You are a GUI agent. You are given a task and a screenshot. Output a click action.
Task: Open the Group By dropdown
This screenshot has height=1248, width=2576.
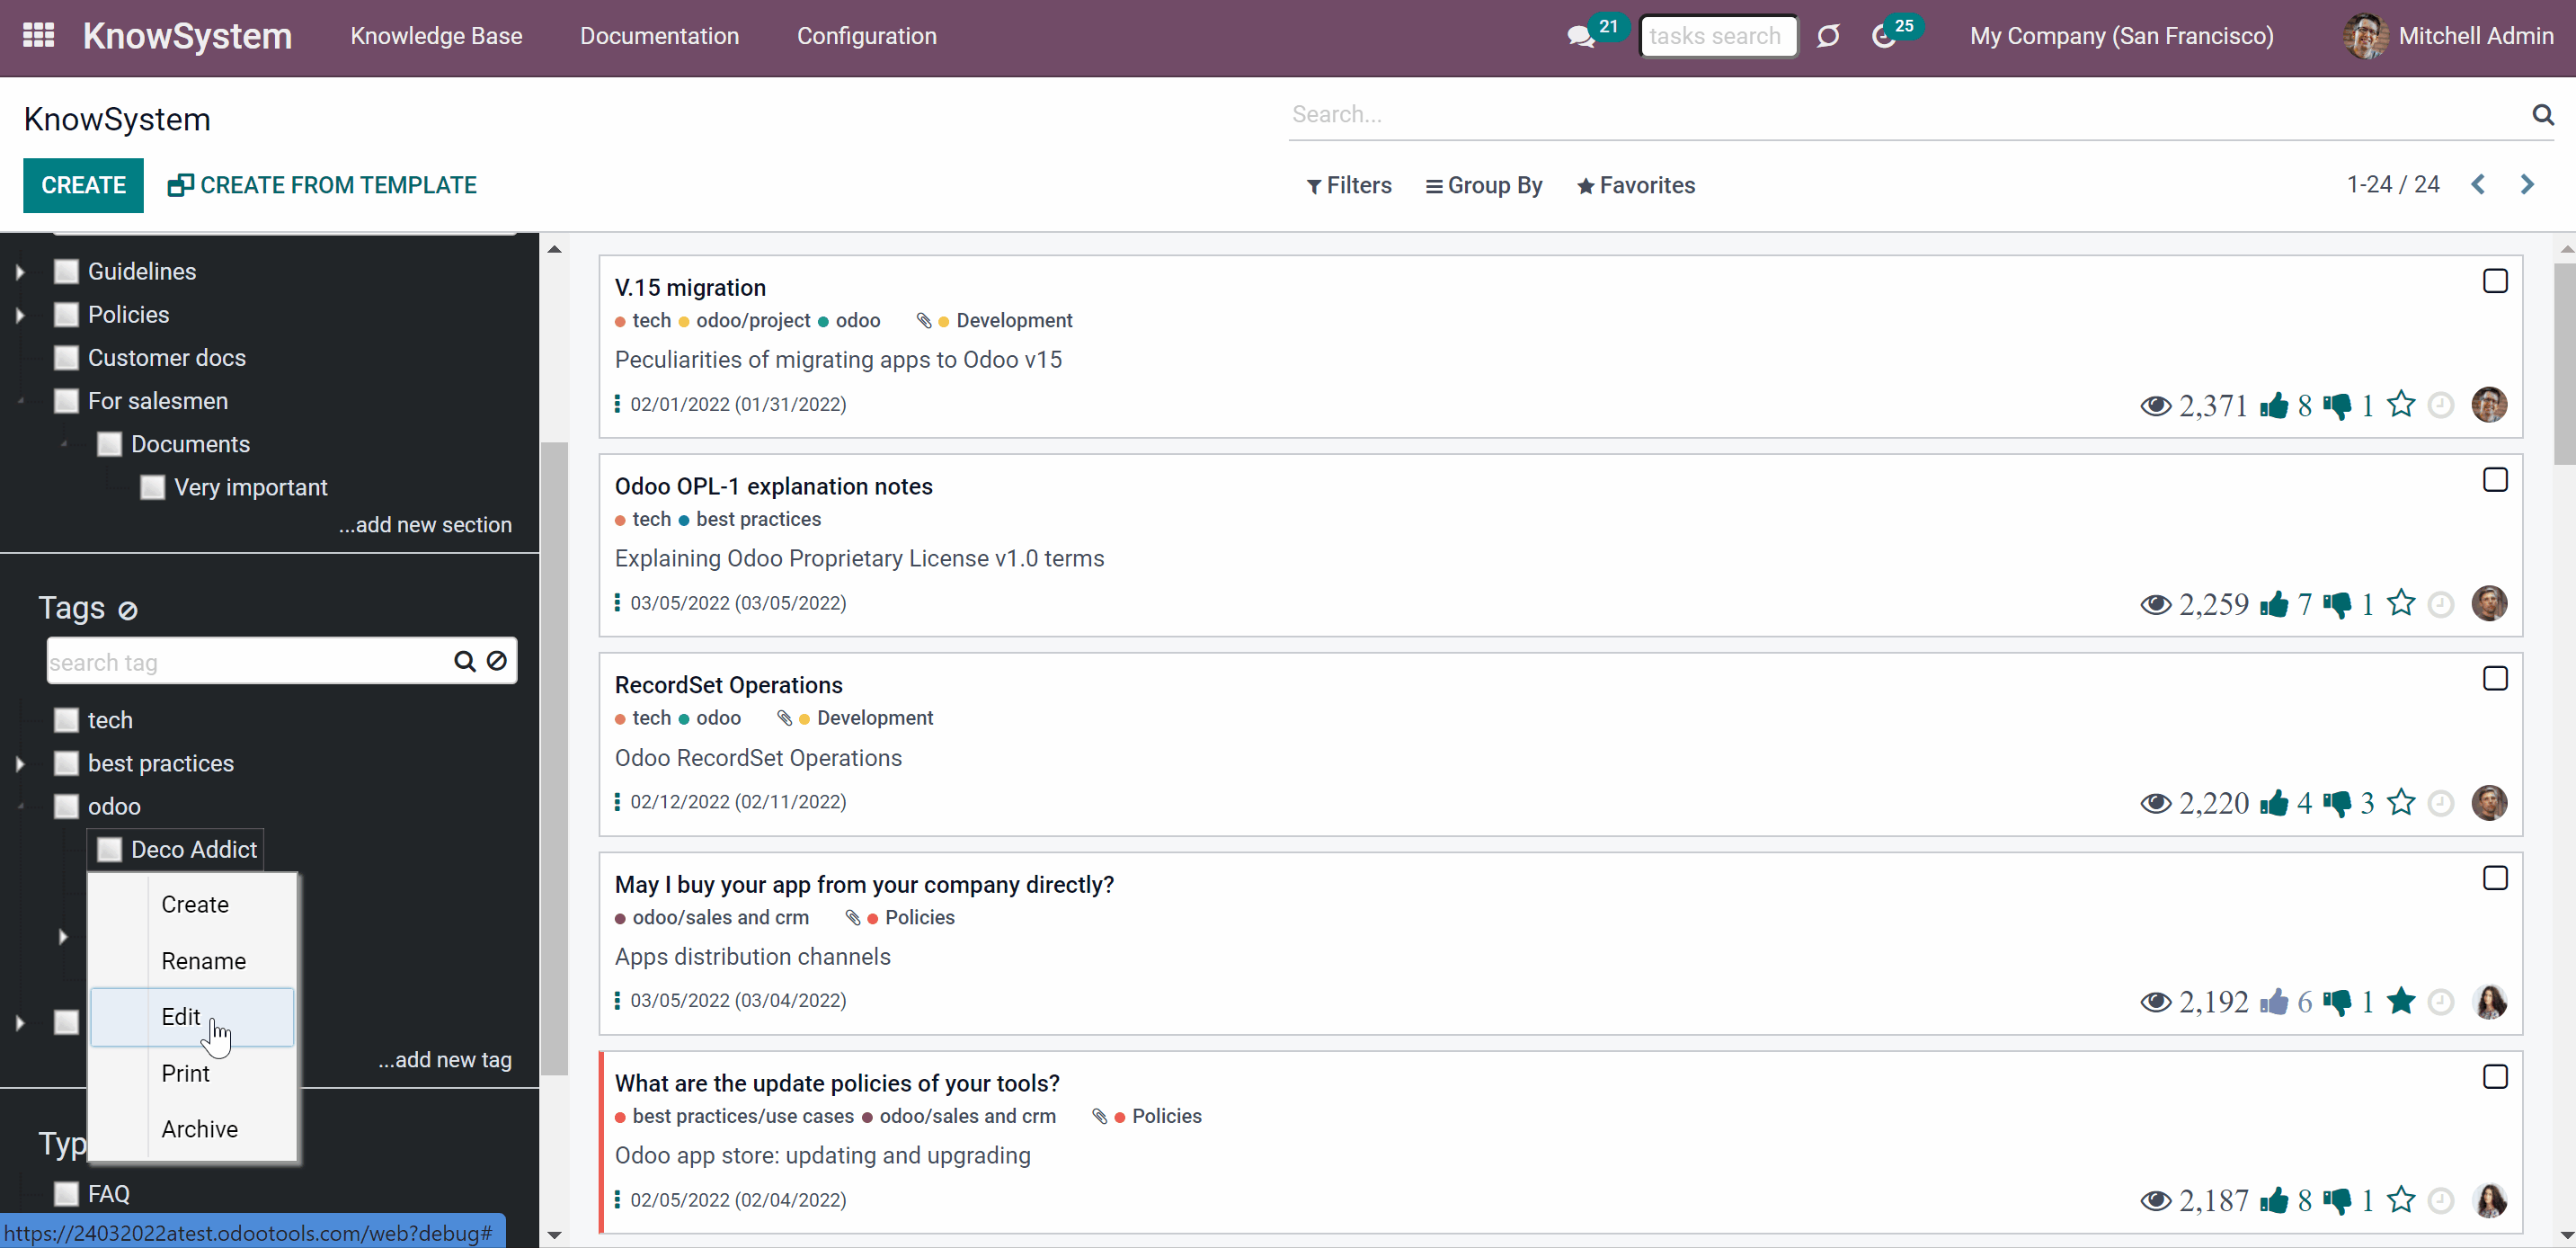(x=1484, y=185)
